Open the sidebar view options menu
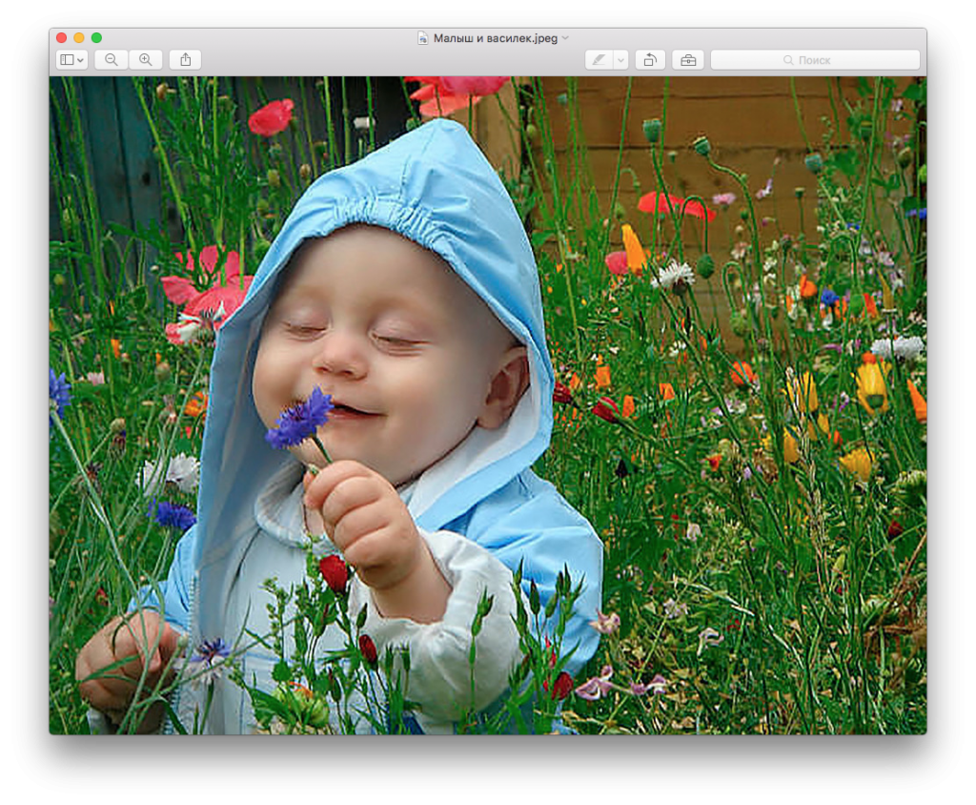Image resolution: width=976 pixels, height=805 pixels. pos(71,60)
